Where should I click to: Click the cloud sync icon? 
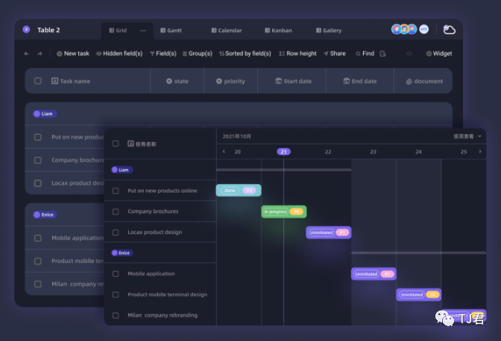pyautogui.click(x=449, y=30)
